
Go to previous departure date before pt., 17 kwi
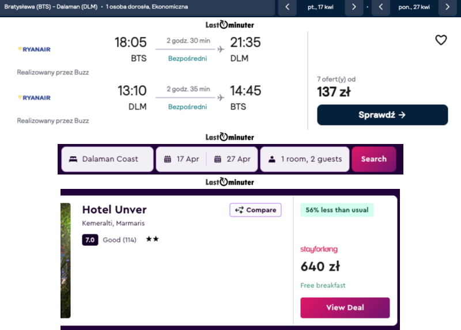point(287,7)
